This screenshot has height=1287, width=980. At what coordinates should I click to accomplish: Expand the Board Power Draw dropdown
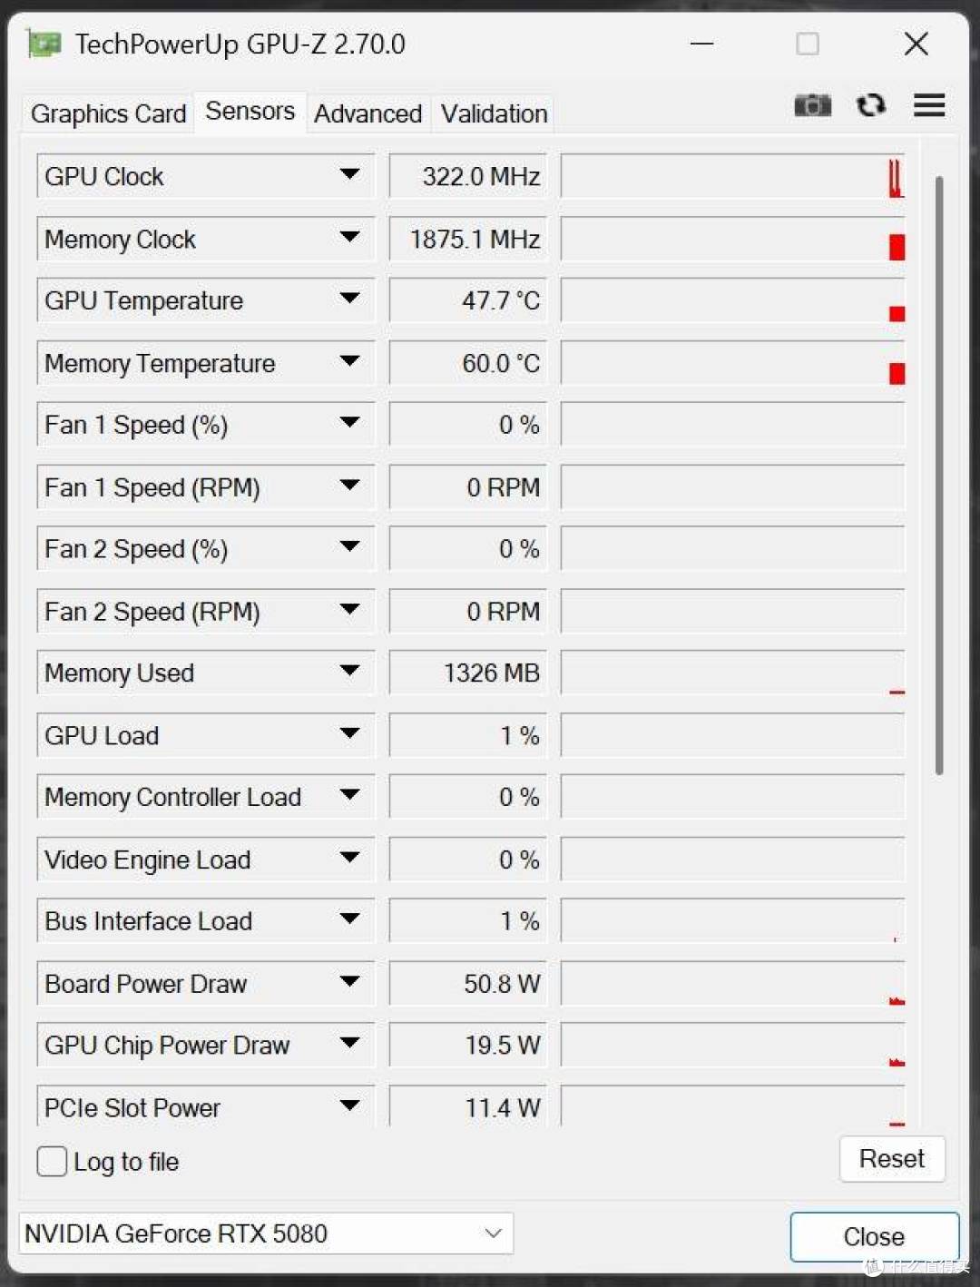click(x=349, y=982)
